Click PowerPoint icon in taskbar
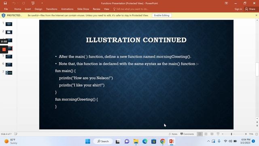 pos(172,142)
